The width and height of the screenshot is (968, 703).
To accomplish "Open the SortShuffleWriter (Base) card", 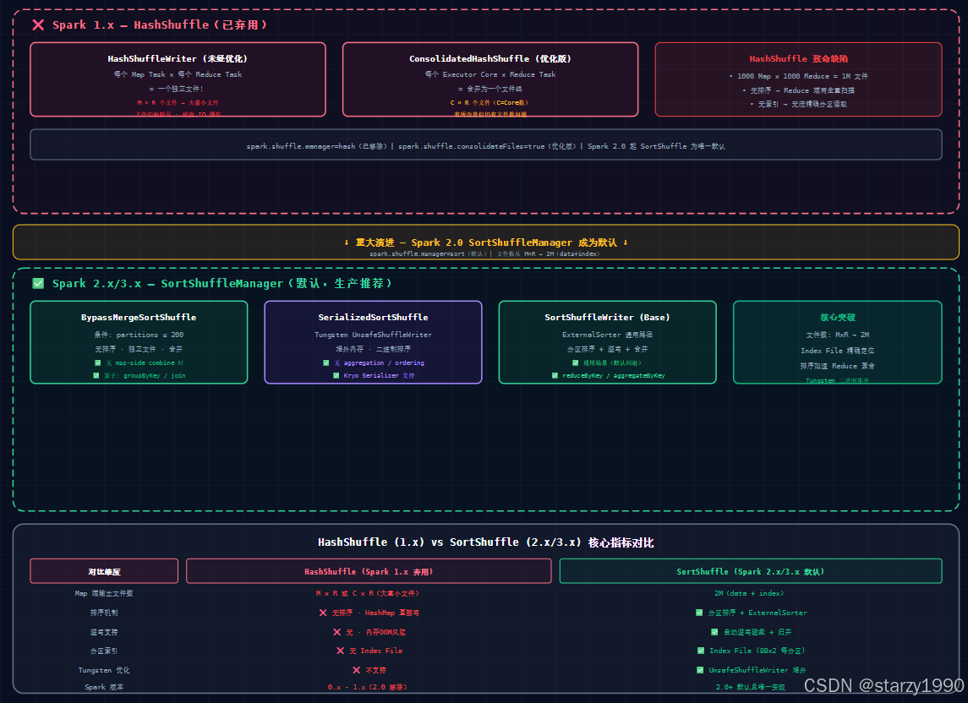I will pos(608,342).
